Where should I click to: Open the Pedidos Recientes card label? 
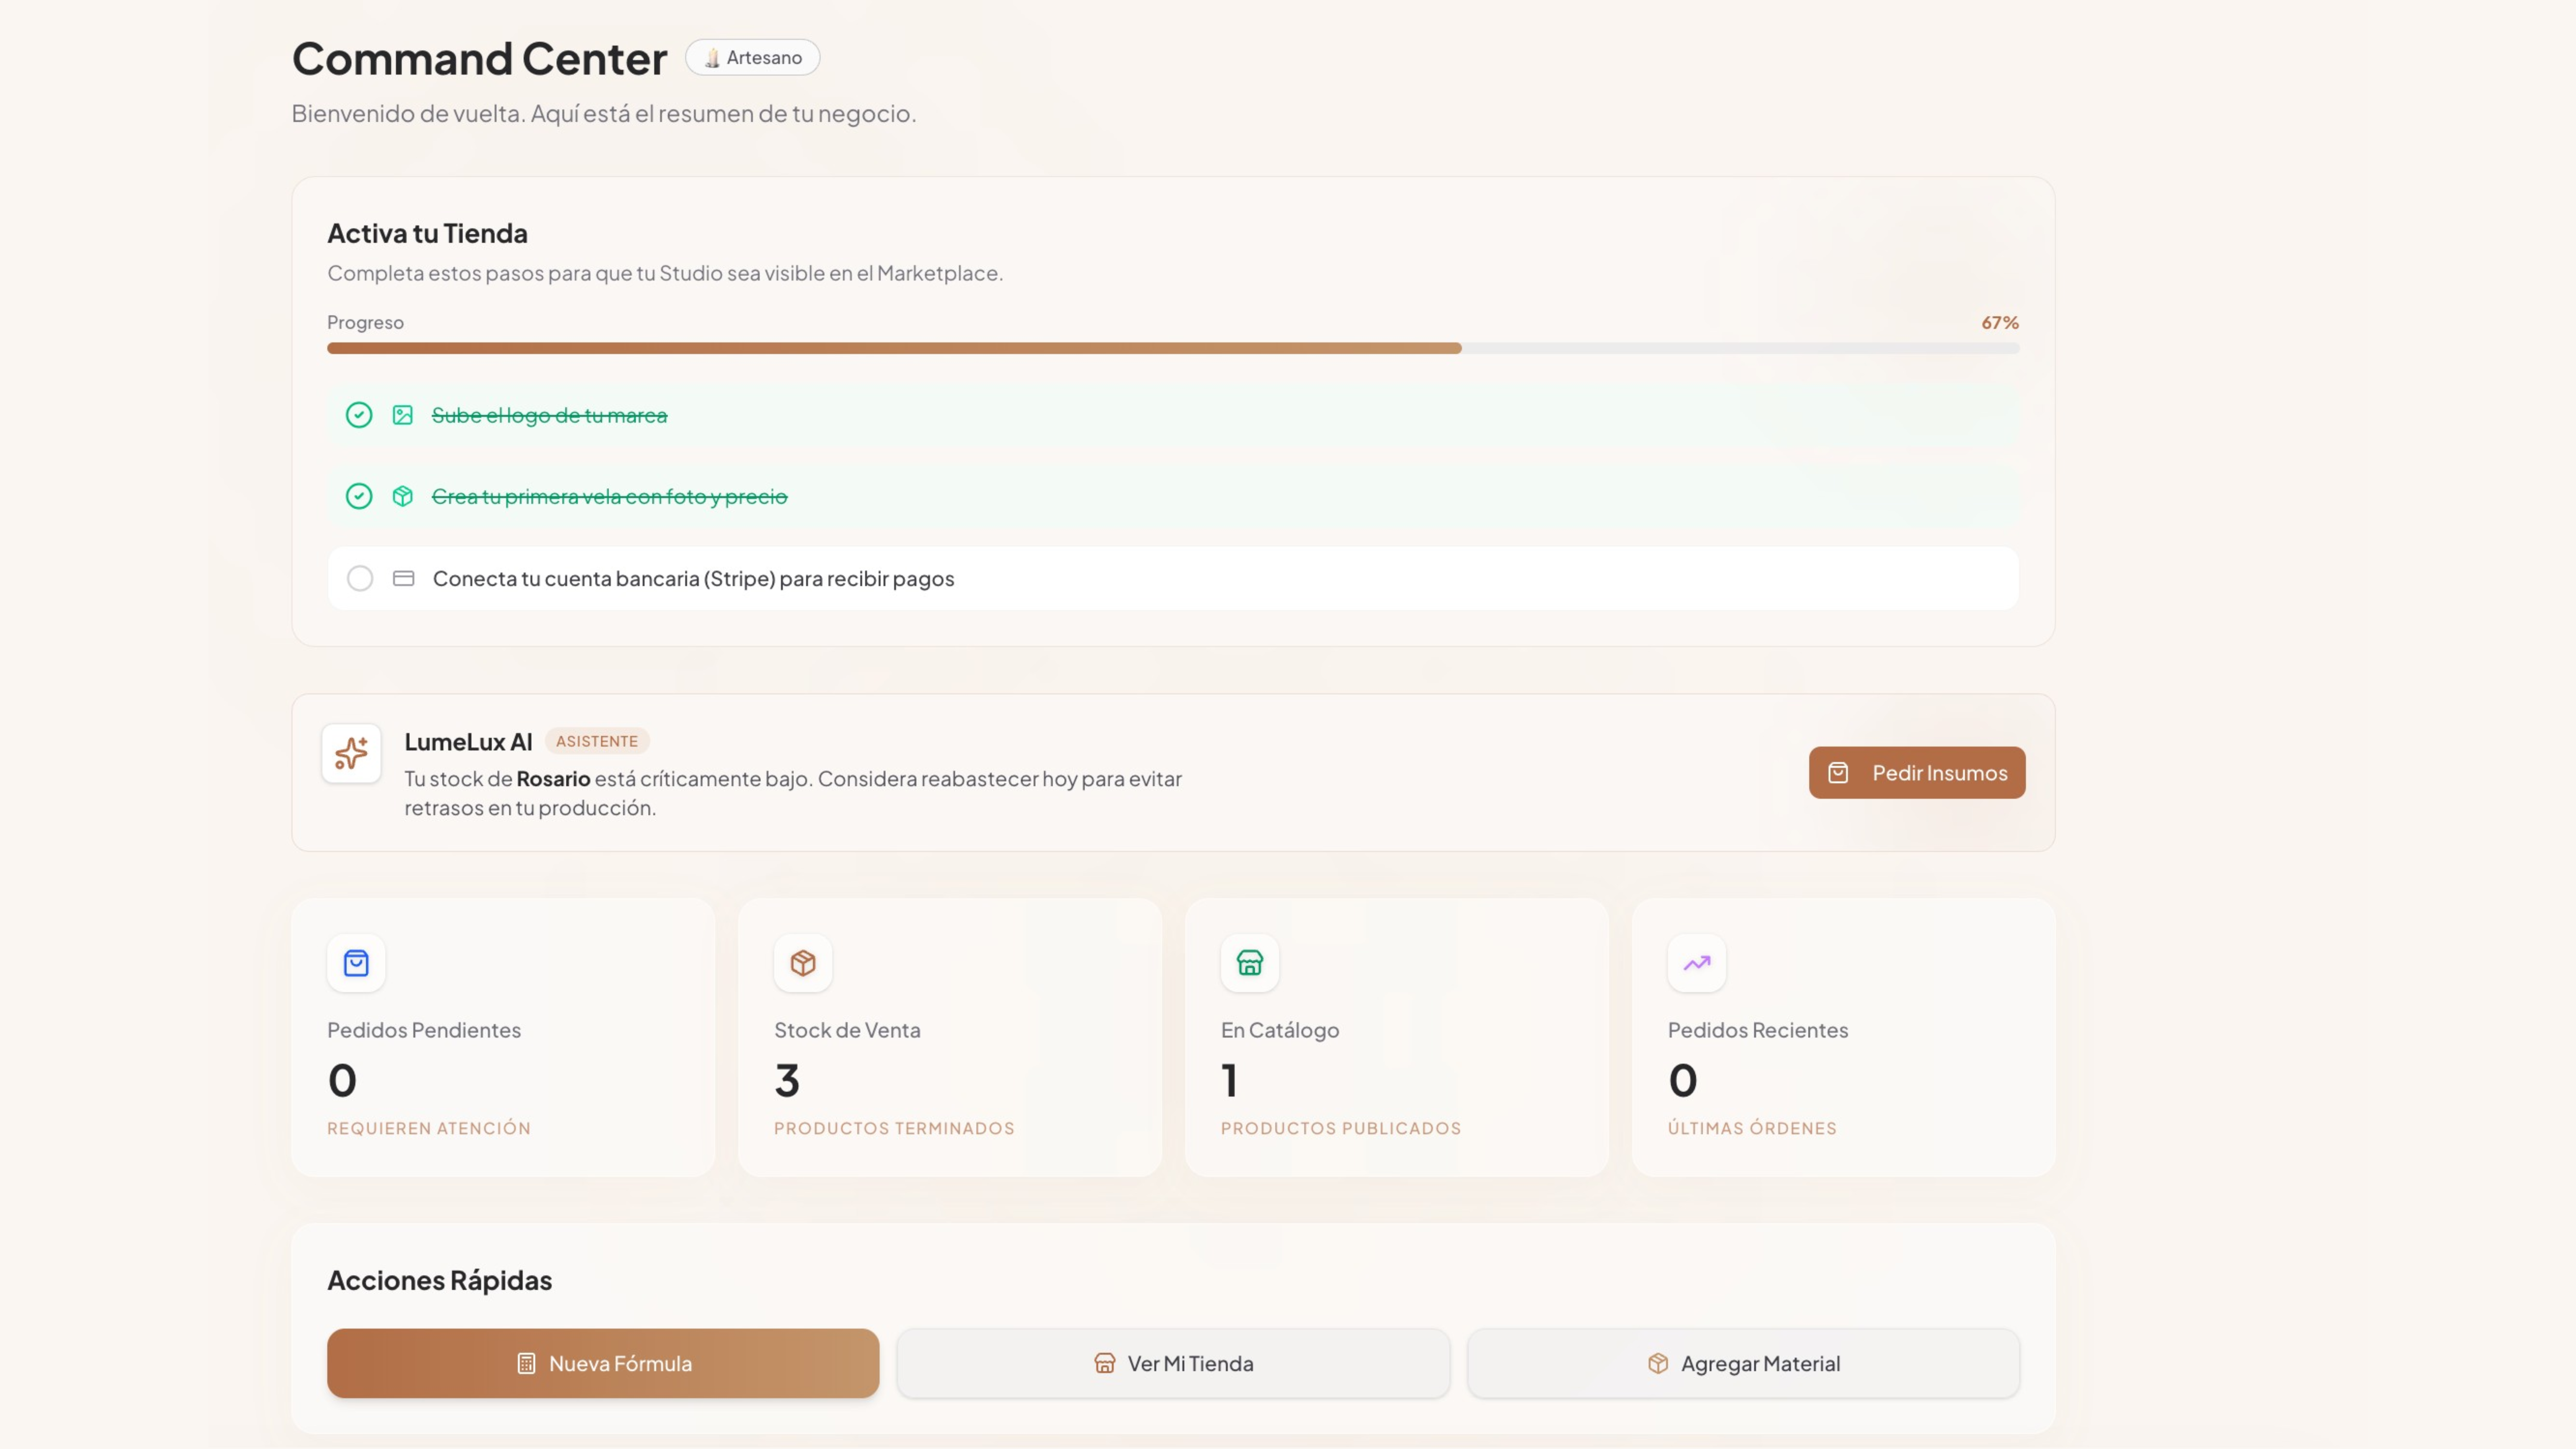tap(1758, 1030)
